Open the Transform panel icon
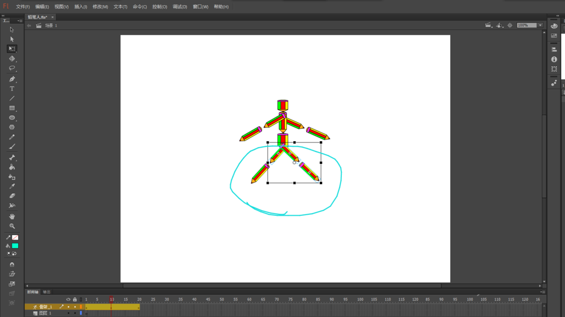 coord(554,69)
